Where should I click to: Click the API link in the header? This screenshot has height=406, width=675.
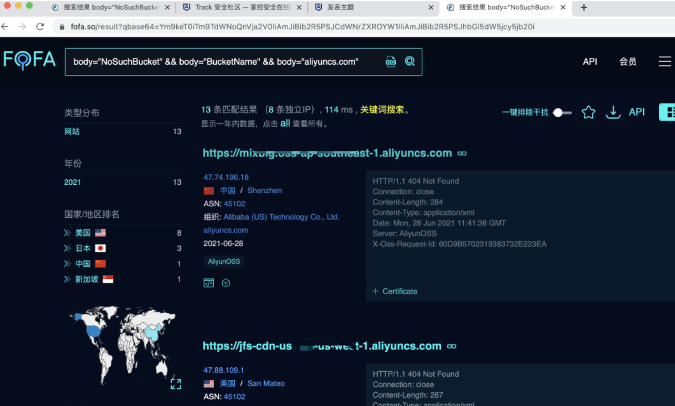(590, 62)
